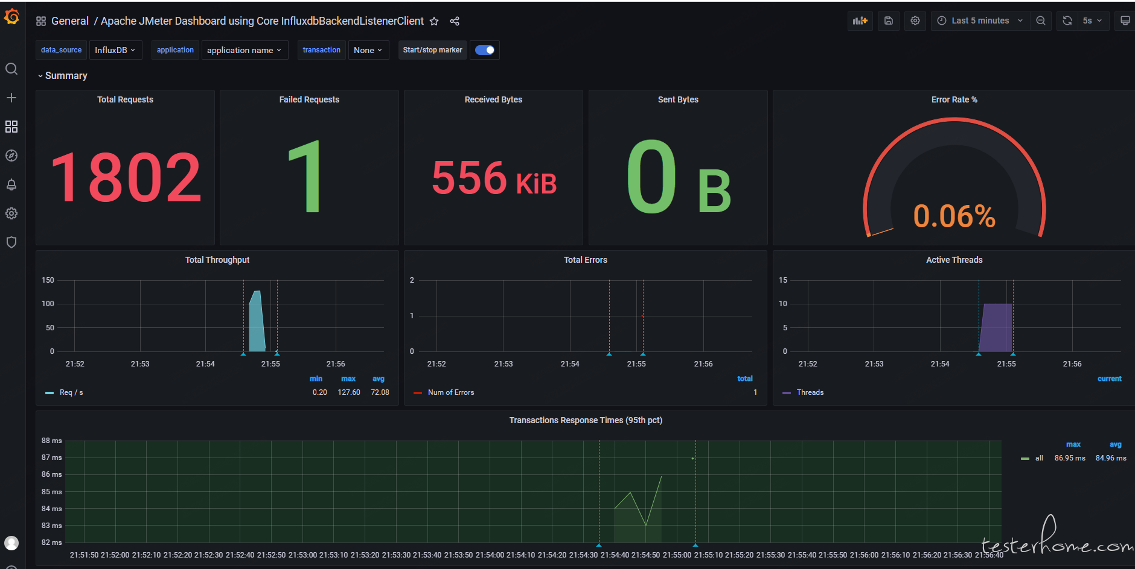
Task: Open the transaction None dropdown
Action: pos(368,50)
